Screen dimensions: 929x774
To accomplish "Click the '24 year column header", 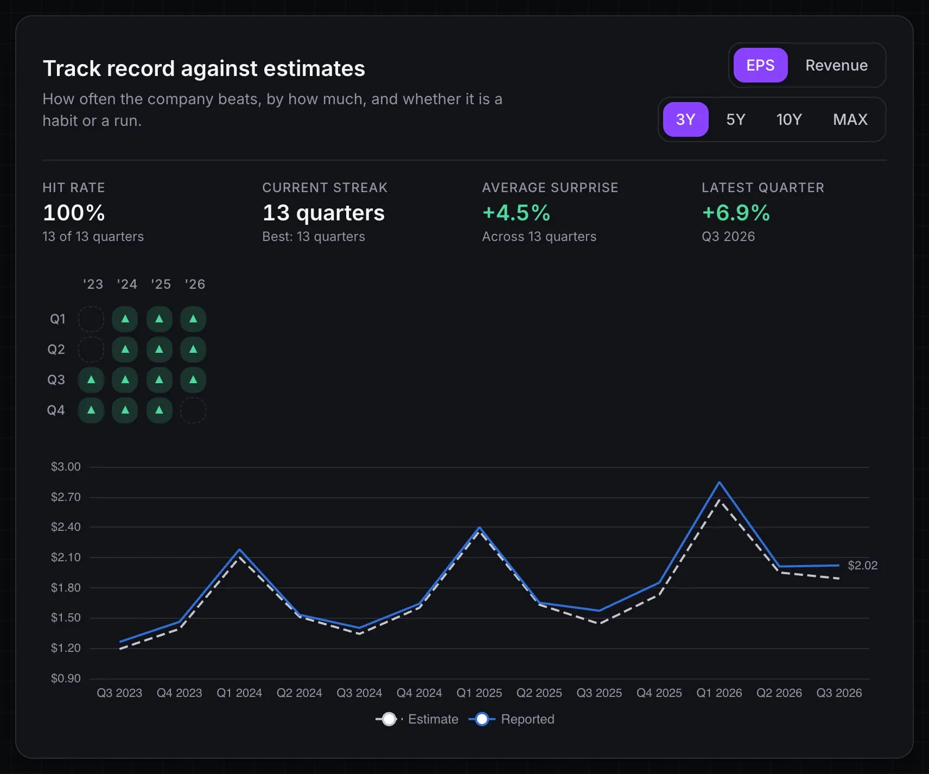I will point(127,284).
